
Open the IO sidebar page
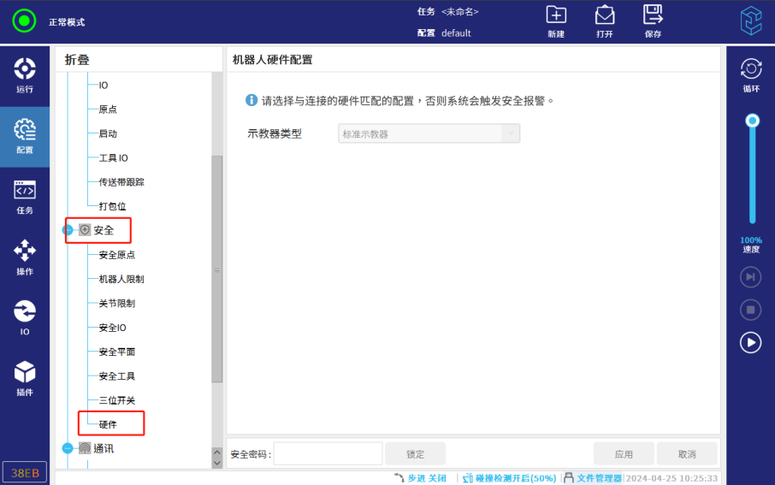pos(25,318)
